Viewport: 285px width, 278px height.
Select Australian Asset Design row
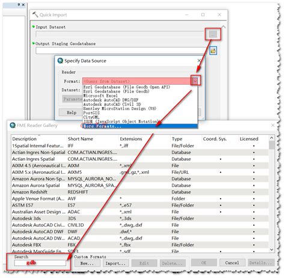click(x=140, y=212)
